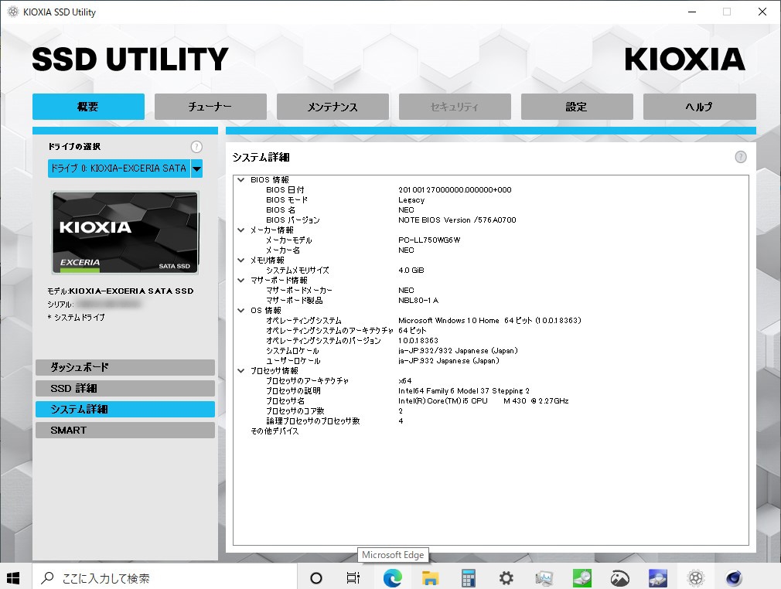Select the システム詳細 sidebar button
This screenshot has width=781, height=589.
tap(125, 409)
